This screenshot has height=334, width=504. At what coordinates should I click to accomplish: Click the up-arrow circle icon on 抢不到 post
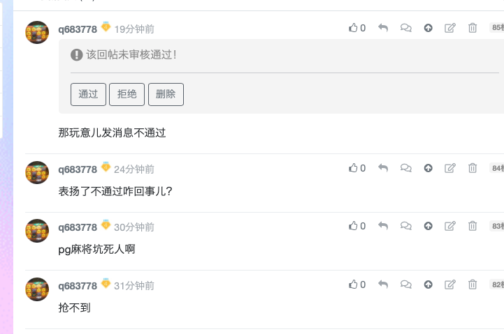click(429, 284)
